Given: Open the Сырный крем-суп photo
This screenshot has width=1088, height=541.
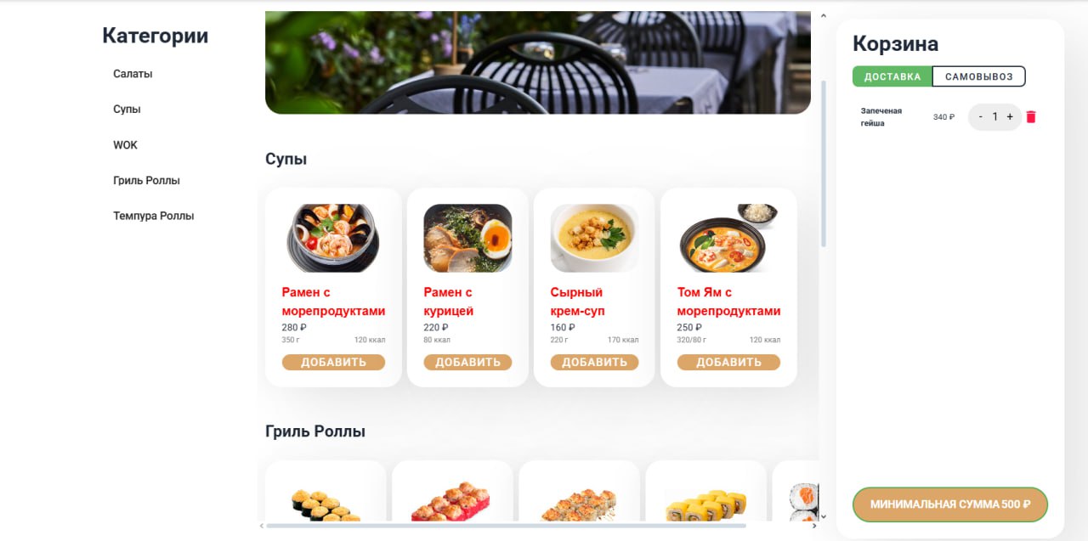Looking at the screenshot, I should [594, 238].
